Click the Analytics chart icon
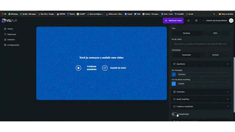 click(x=5, y=40)
